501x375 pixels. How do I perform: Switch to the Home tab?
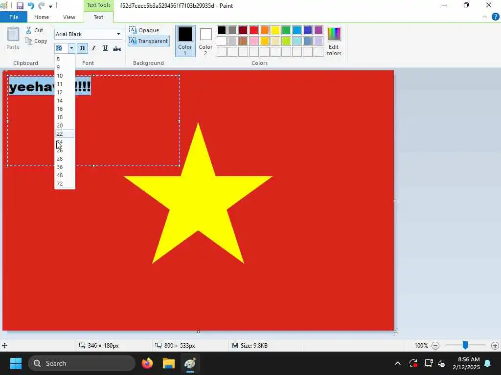click(42, 17)
